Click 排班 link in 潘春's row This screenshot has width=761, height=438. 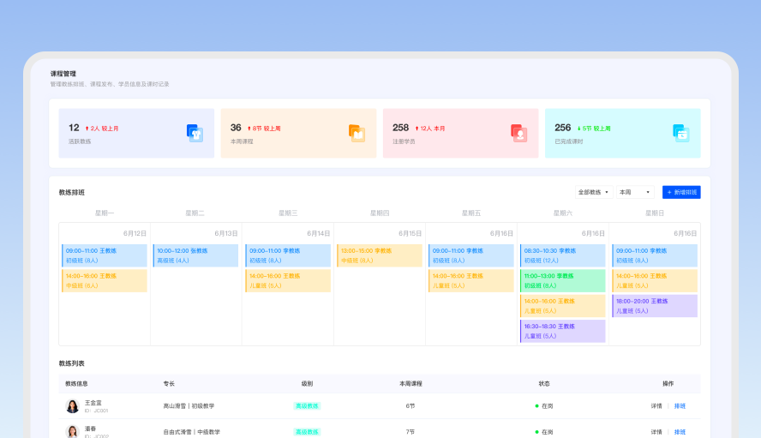tap(680, 432)
